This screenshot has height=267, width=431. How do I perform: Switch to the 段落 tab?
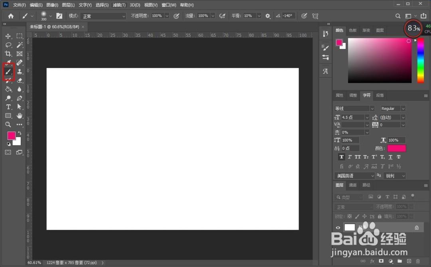380,95
